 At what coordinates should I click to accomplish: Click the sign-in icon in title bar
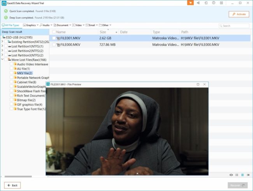(x=206, y=3)
